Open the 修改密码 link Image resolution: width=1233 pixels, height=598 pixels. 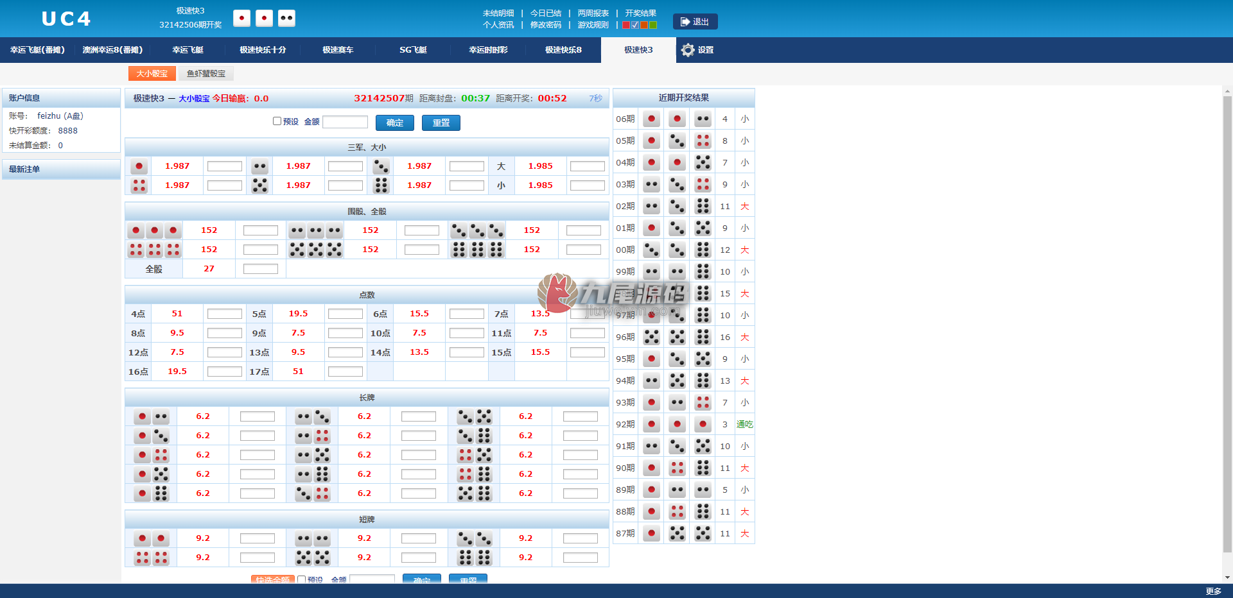pyautogui.click(x=546, y=25)
